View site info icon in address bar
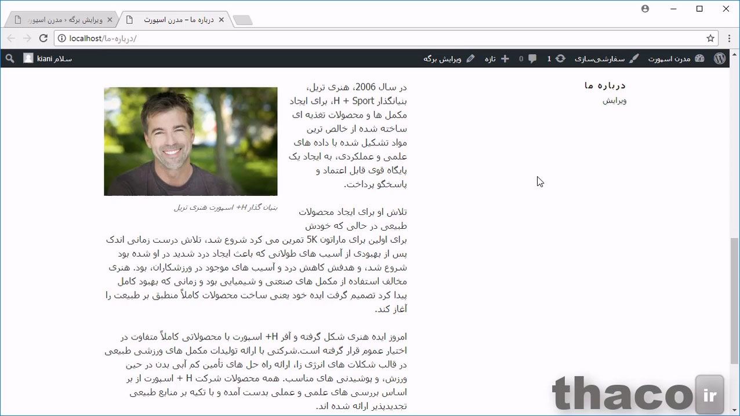Image resolution: width=740 pixels, height=416 pixels. click(x=61, y=38)
